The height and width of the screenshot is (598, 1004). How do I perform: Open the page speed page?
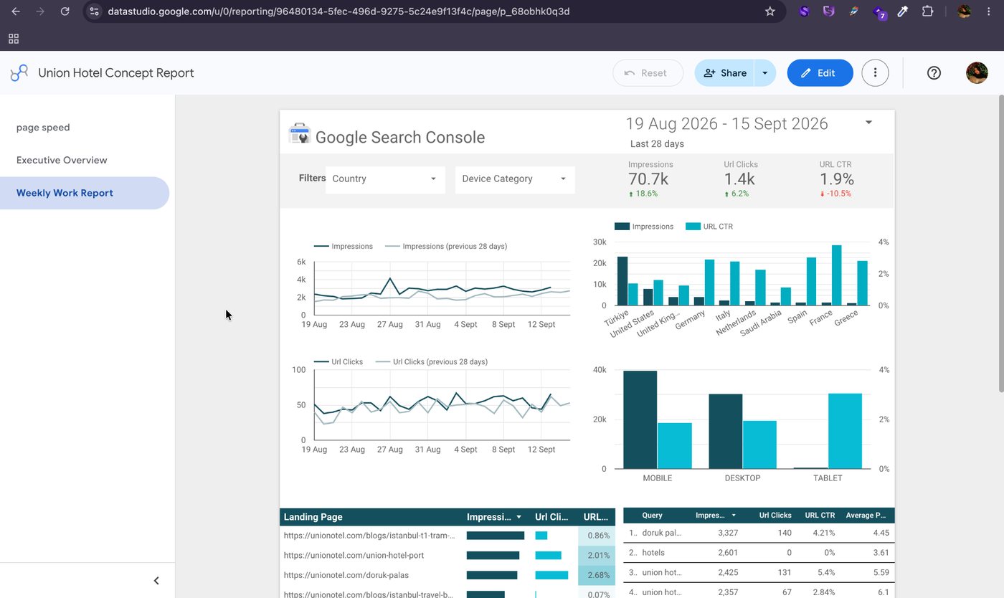tap(43, 128)
